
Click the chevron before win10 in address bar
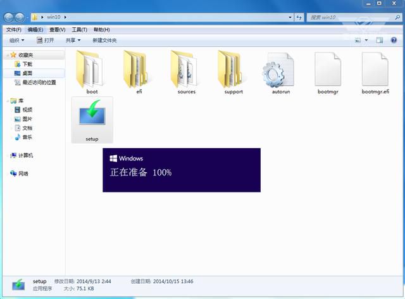(42, 17)
